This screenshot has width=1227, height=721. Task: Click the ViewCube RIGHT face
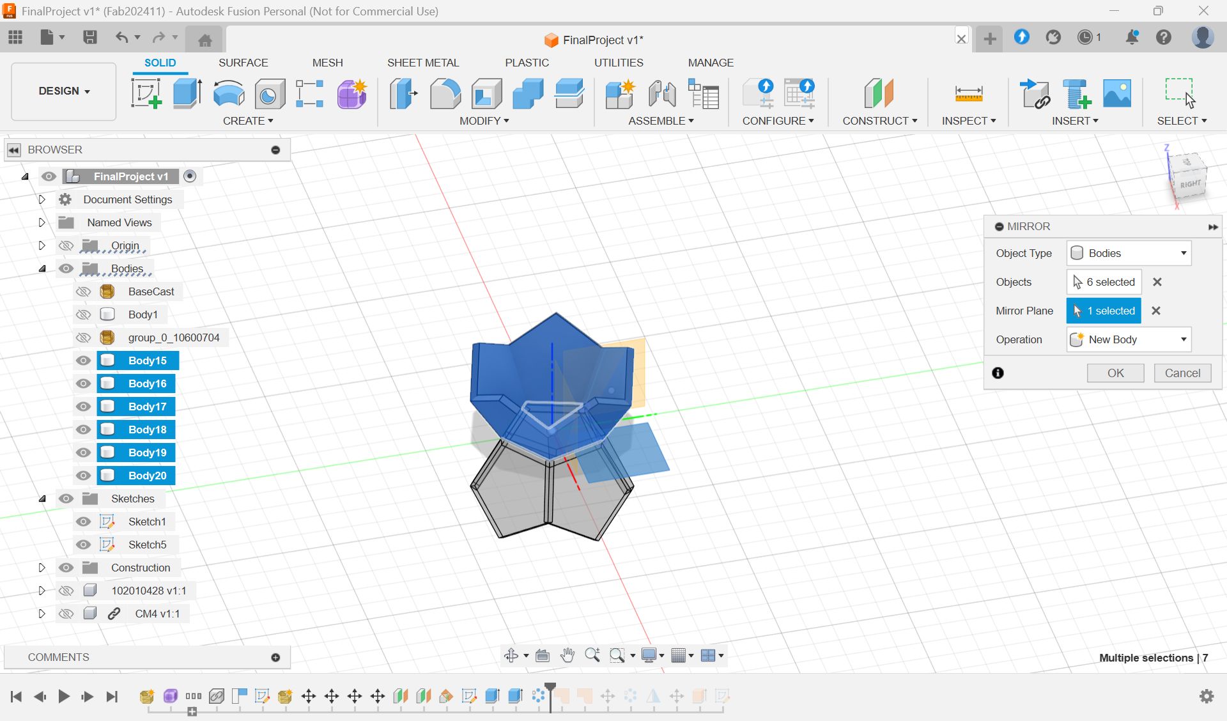coord(1190,185)
